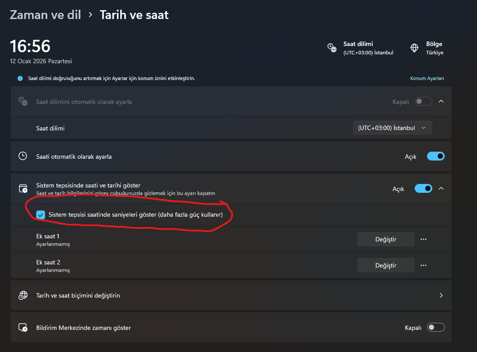Viewport: 477px width, 352px height.
Task: Click the Bölge globe icon
Action: point(414,48)
